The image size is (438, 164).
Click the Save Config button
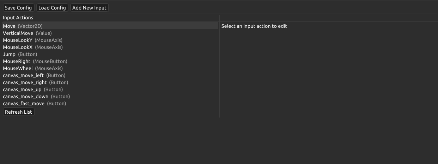[x=18, y=8]
